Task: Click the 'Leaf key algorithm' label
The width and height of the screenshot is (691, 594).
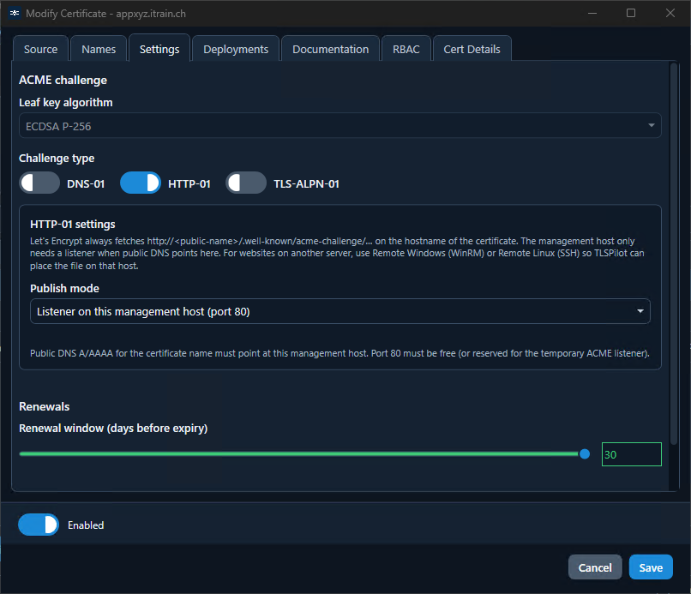Action: 66,103
